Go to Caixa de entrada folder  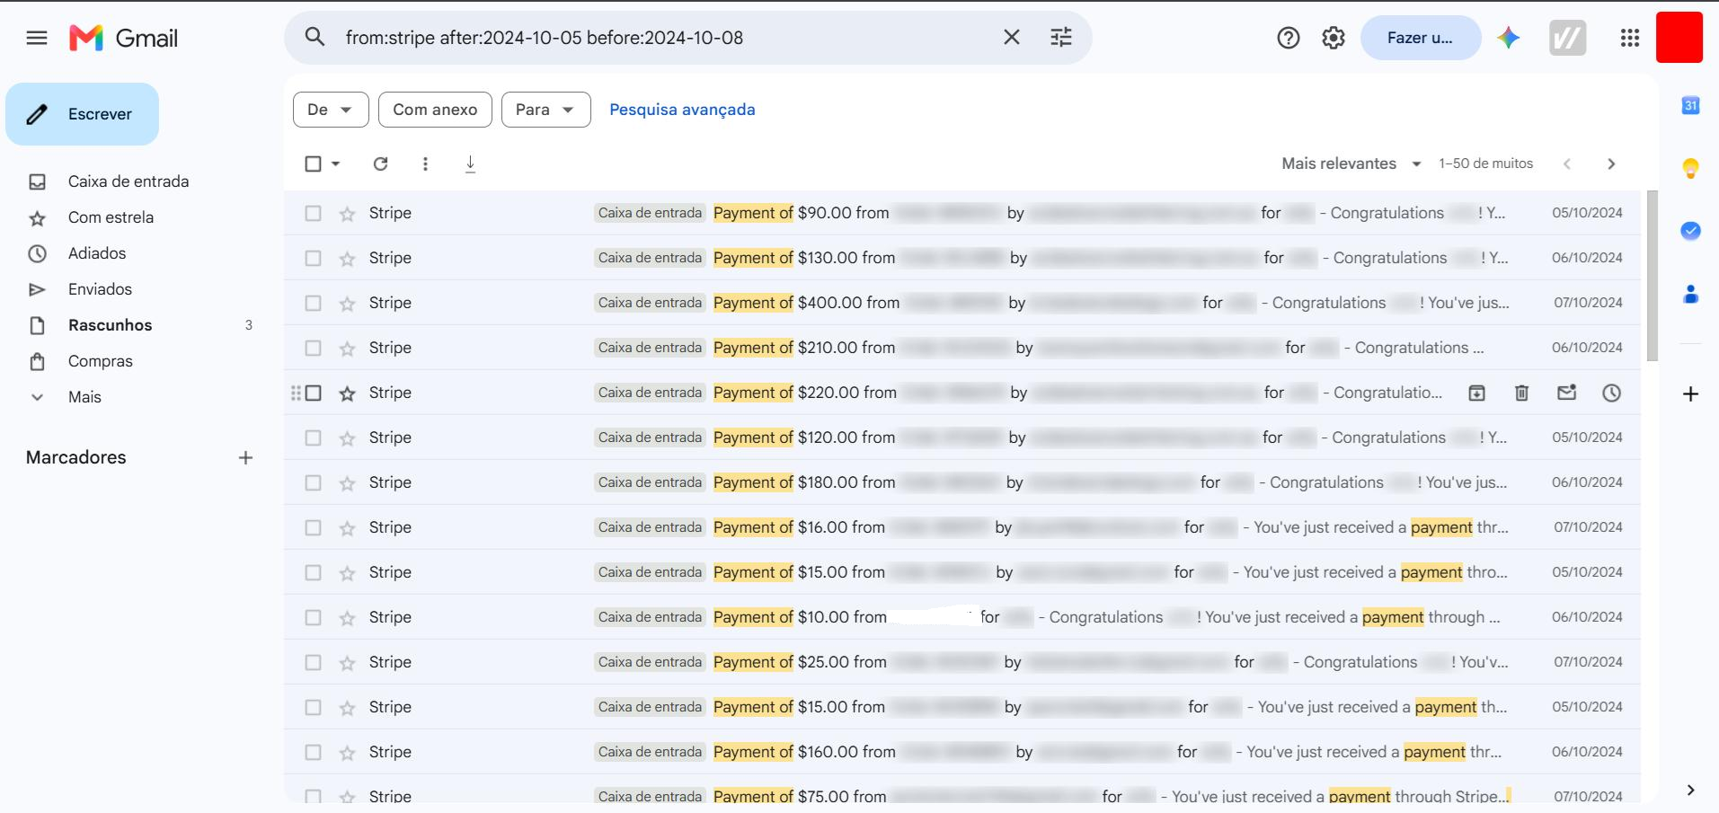[x=128, y=181]
